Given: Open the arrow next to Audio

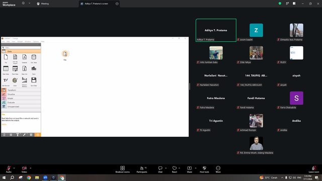Looking at the screenshot, I should (14, 168).
